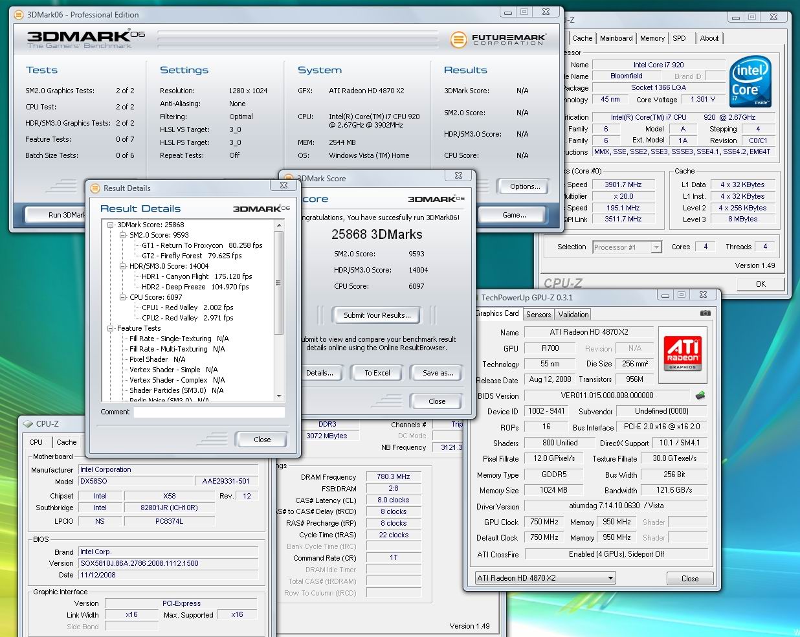
Task: Close the Result Details window with X
Action: tap(283, 185)
